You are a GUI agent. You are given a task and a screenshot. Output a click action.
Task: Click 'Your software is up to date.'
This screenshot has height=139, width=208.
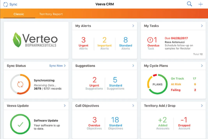[x=47, y=127]
